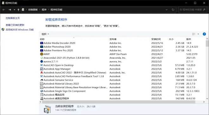
Task: Open the recent locations dropdown
Action: point(14,10)
